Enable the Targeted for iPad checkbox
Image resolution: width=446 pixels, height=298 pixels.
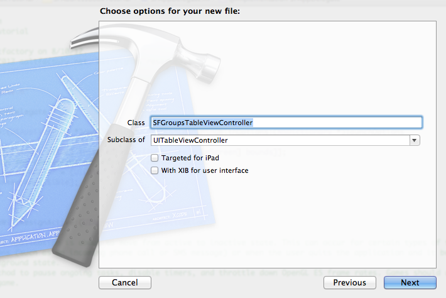tap(155, 158)
